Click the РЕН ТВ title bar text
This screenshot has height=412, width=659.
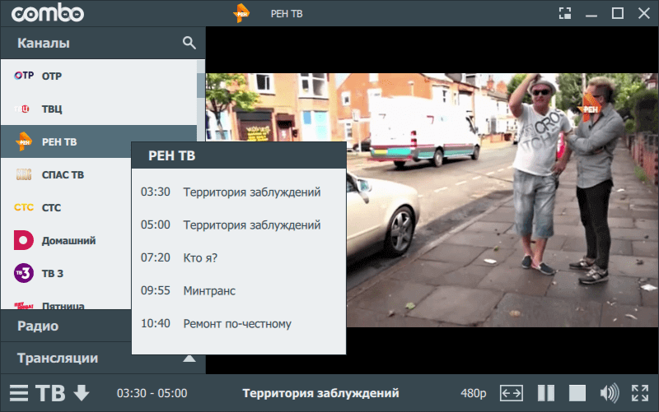[x=287, y=14]
